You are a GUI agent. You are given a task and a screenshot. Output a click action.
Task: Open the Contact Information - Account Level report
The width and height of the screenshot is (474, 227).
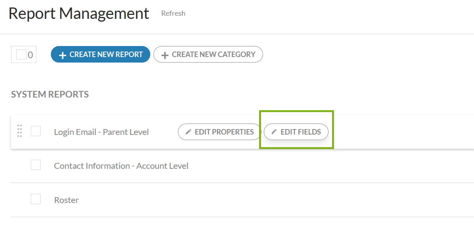pos(121,166)
